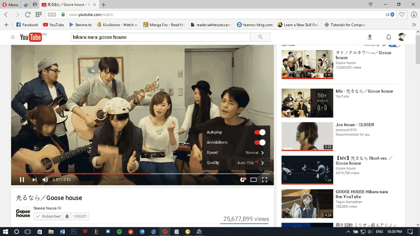The width and height of the screenshot is (420, 236).
Task: Bookmark page with the heart icon
Action: (402, 15)
